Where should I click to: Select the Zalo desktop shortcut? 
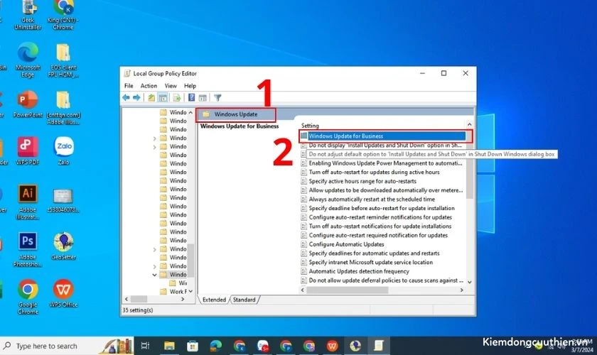(x=63, y=151)
